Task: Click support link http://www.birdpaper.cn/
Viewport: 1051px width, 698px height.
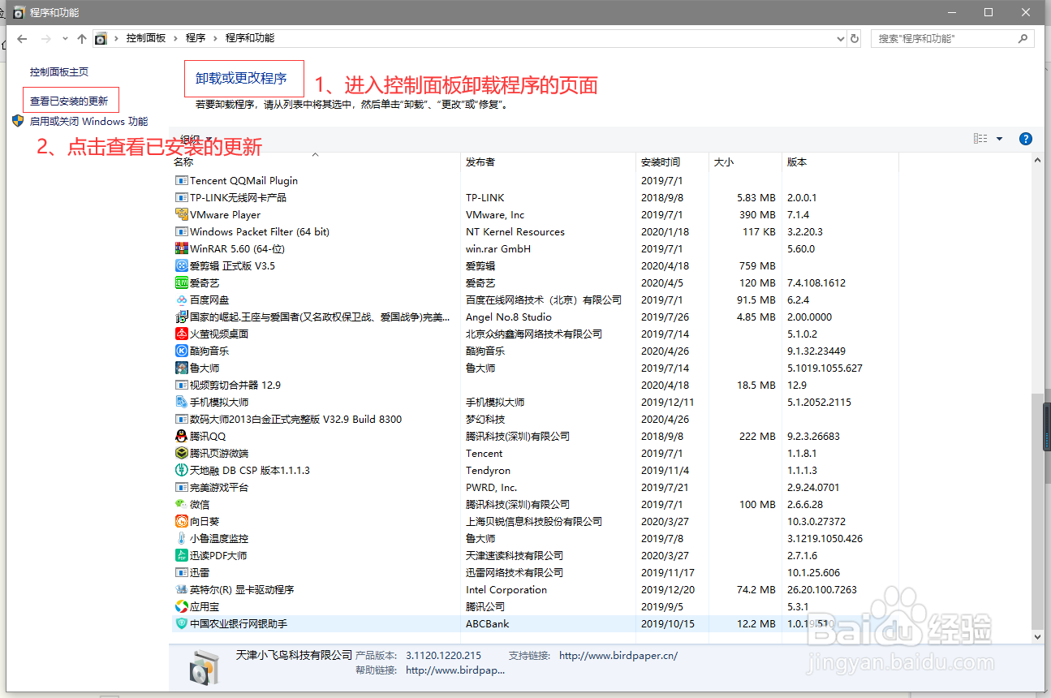Action: point(618,656)
